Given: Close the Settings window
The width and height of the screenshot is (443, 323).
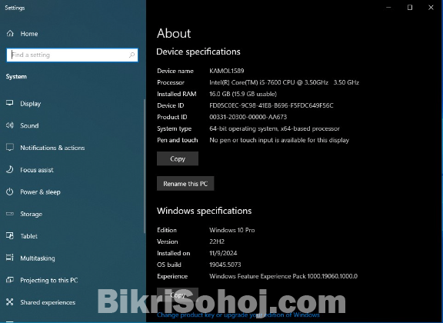Looking at the screenshot, I should (x=431, y=8).
